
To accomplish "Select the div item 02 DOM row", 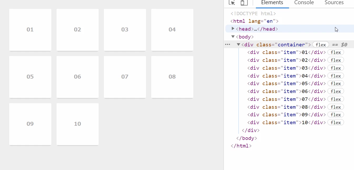I will [287, 60].
